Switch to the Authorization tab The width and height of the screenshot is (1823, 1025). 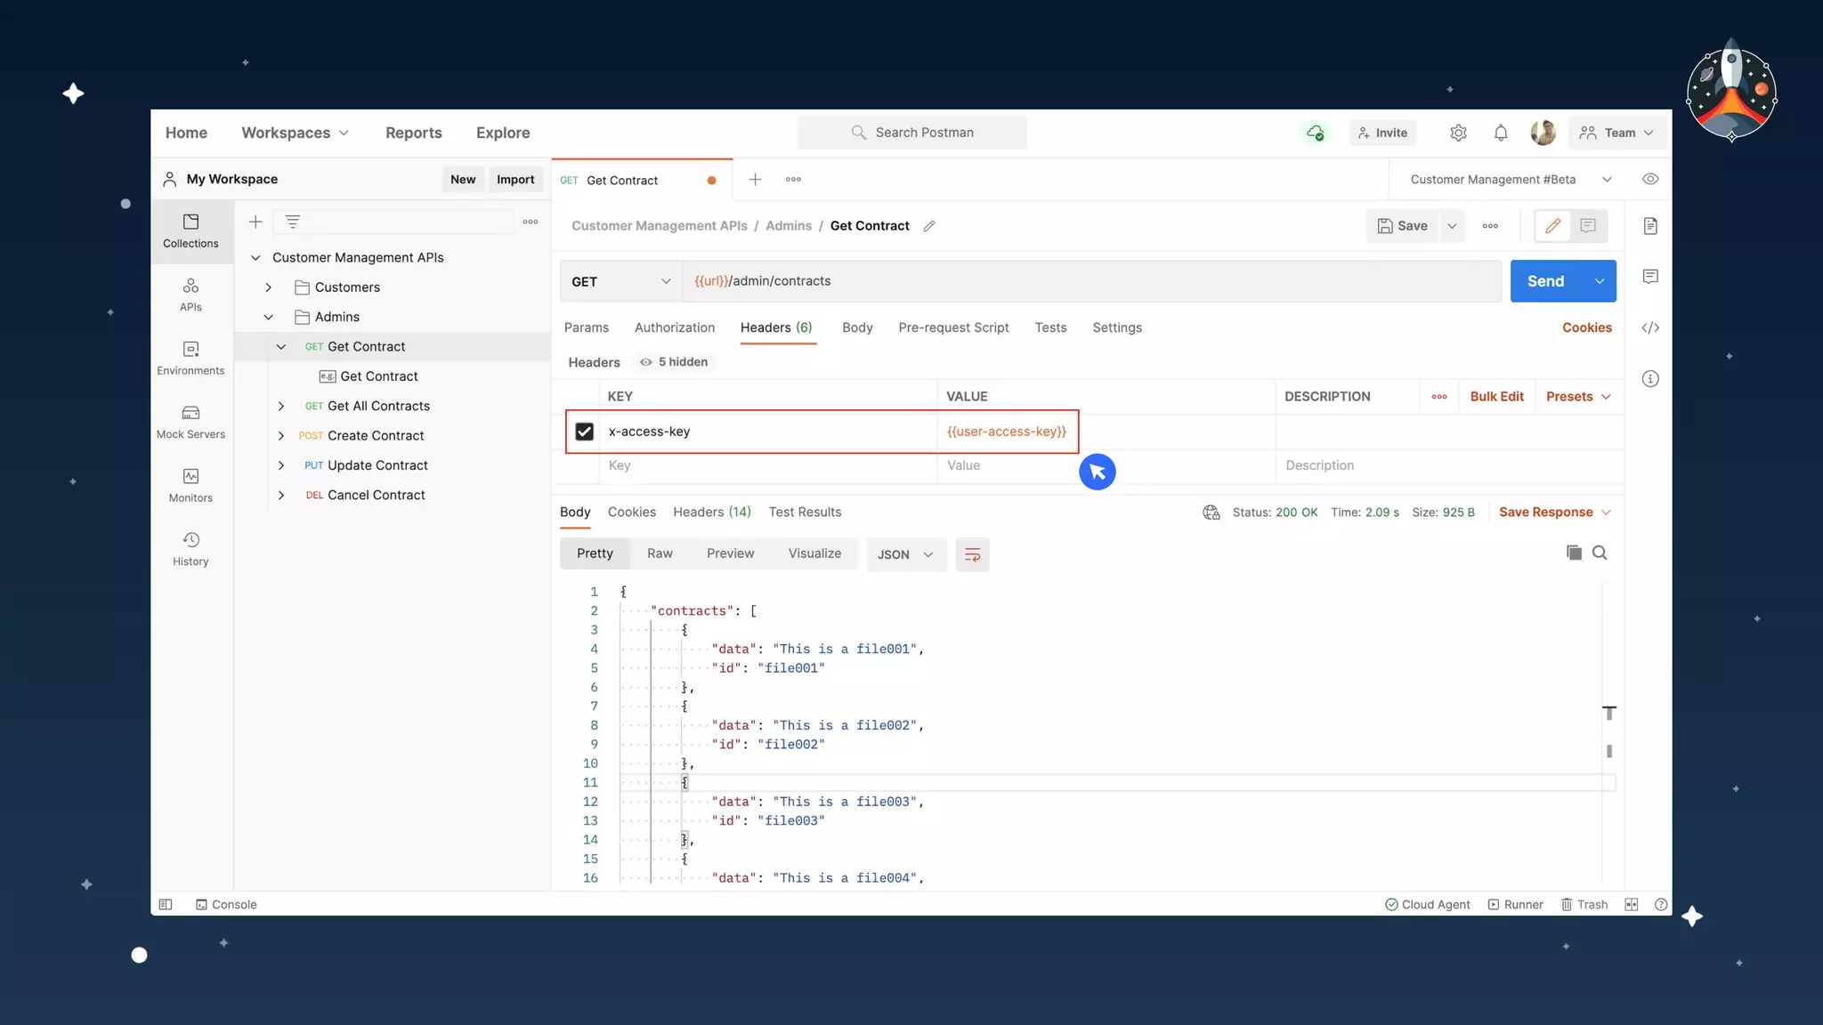click(x=674, y=327)
